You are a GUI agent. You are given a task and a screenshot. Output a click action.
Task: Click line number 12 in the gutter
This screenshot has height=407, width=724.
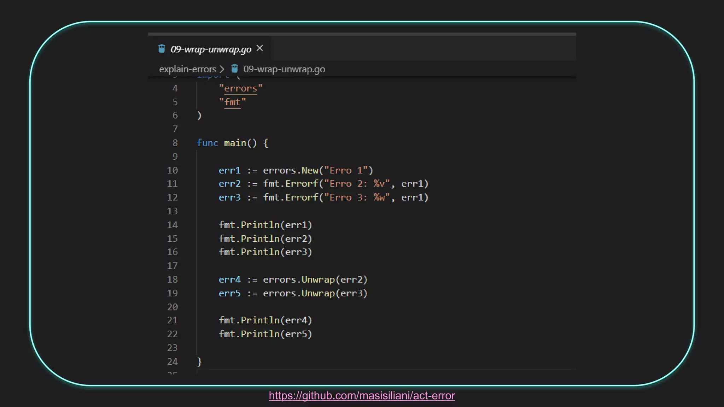(172, 197)
